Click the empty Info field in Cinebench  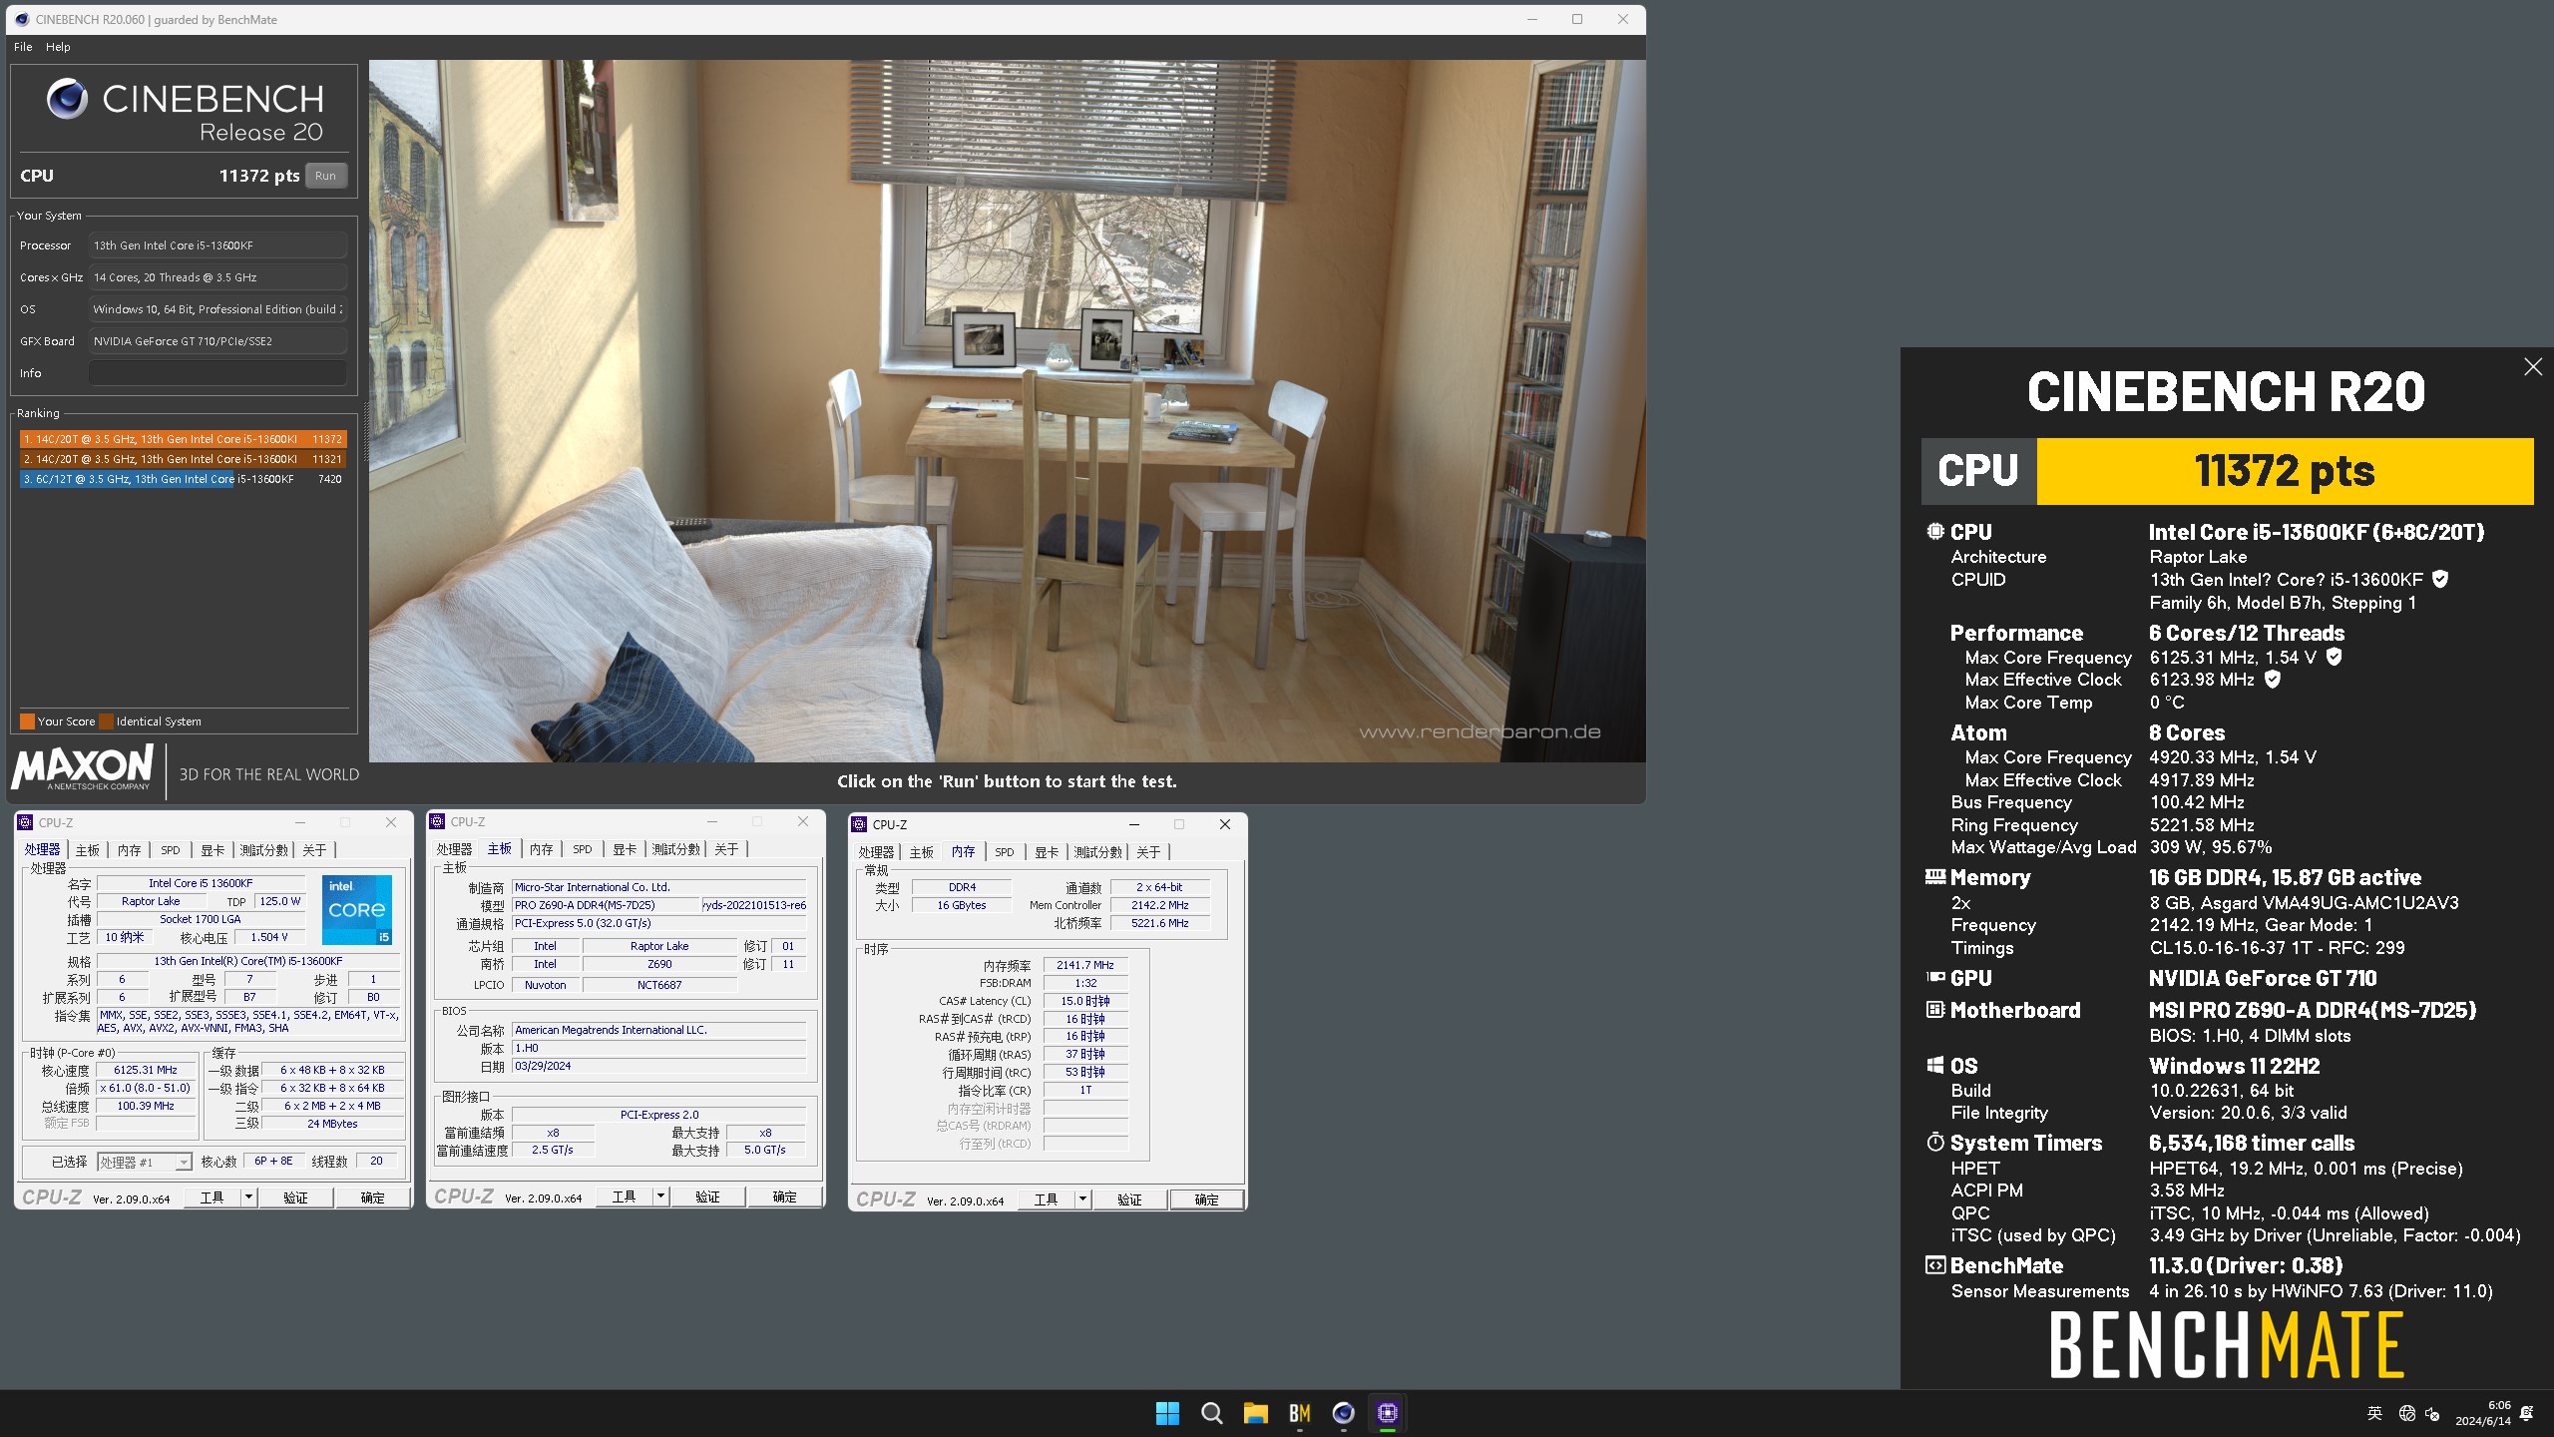click(x=217, y=373)
